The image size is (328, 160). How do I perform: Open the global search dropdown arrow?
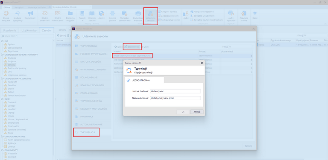tap(91, 7)
